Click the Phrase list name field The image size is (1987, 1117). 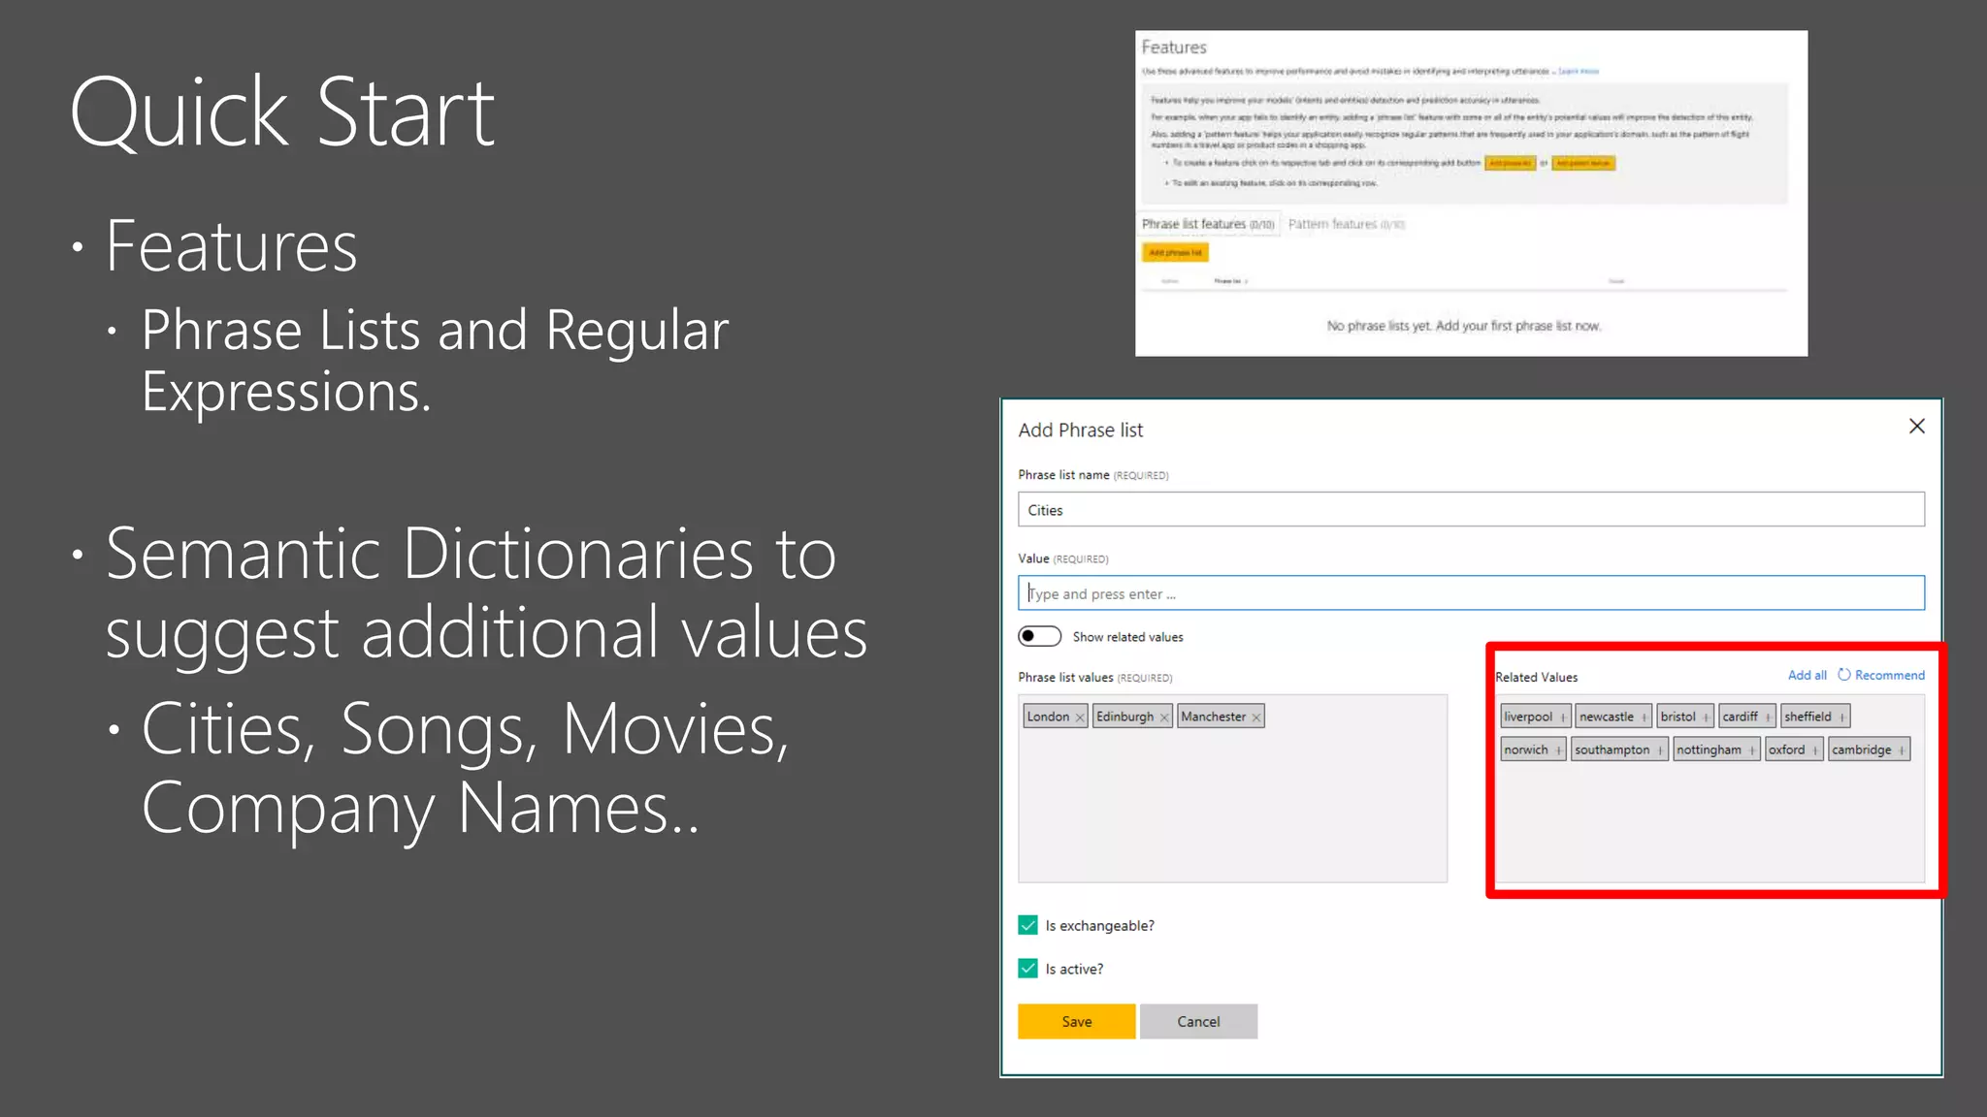click(1470, 509)
